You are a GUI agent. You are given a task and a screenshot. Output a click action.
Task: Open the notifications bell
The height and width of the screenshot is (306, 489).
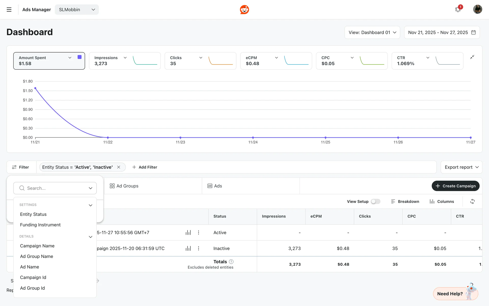point(458,10)
